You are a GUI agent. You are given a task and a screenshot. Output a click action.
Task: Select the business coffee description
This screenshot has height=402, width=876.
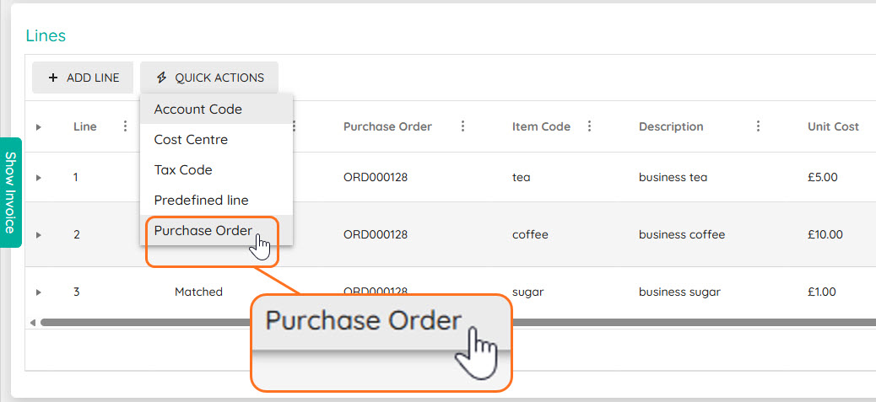pos(682,235)
